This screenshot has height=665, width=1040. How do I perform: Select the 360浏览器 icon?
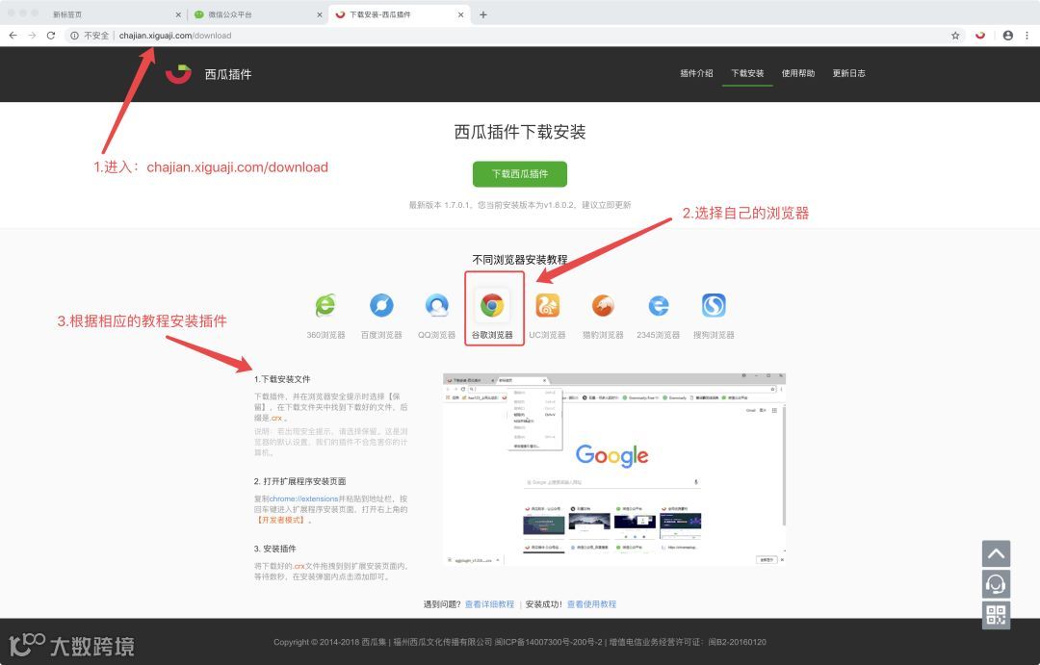[x=325, y=306]
